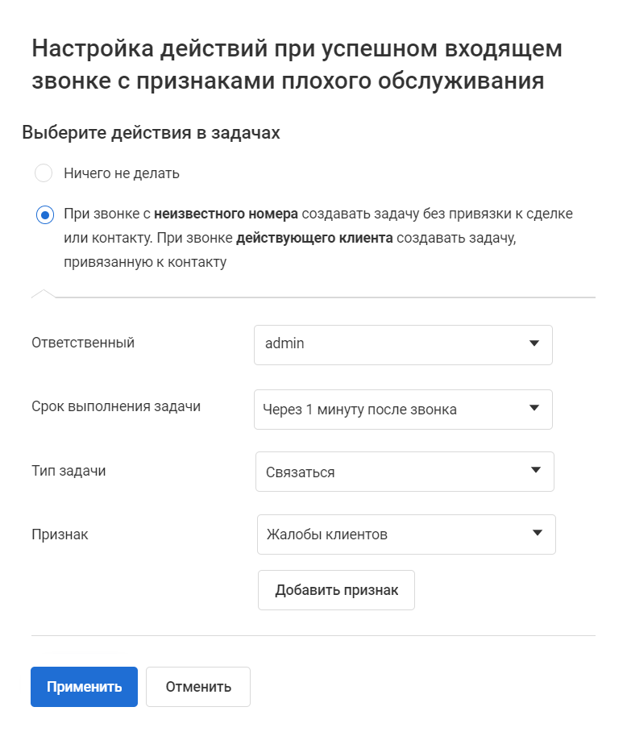The height and width of the screenshot is (732, 627).
Task: Select the "Ничего не делать" radio button
Action: point(44,173)
